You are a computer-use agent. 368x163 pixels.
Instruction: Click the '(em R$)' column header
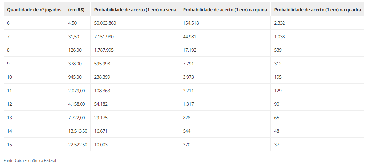click(x=76, y=10)
